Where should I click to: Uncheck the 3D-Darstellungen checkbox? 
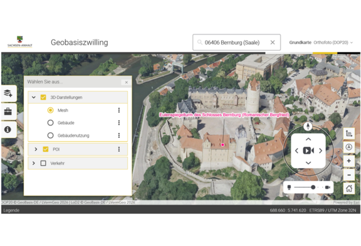click(x=43, y=97)
